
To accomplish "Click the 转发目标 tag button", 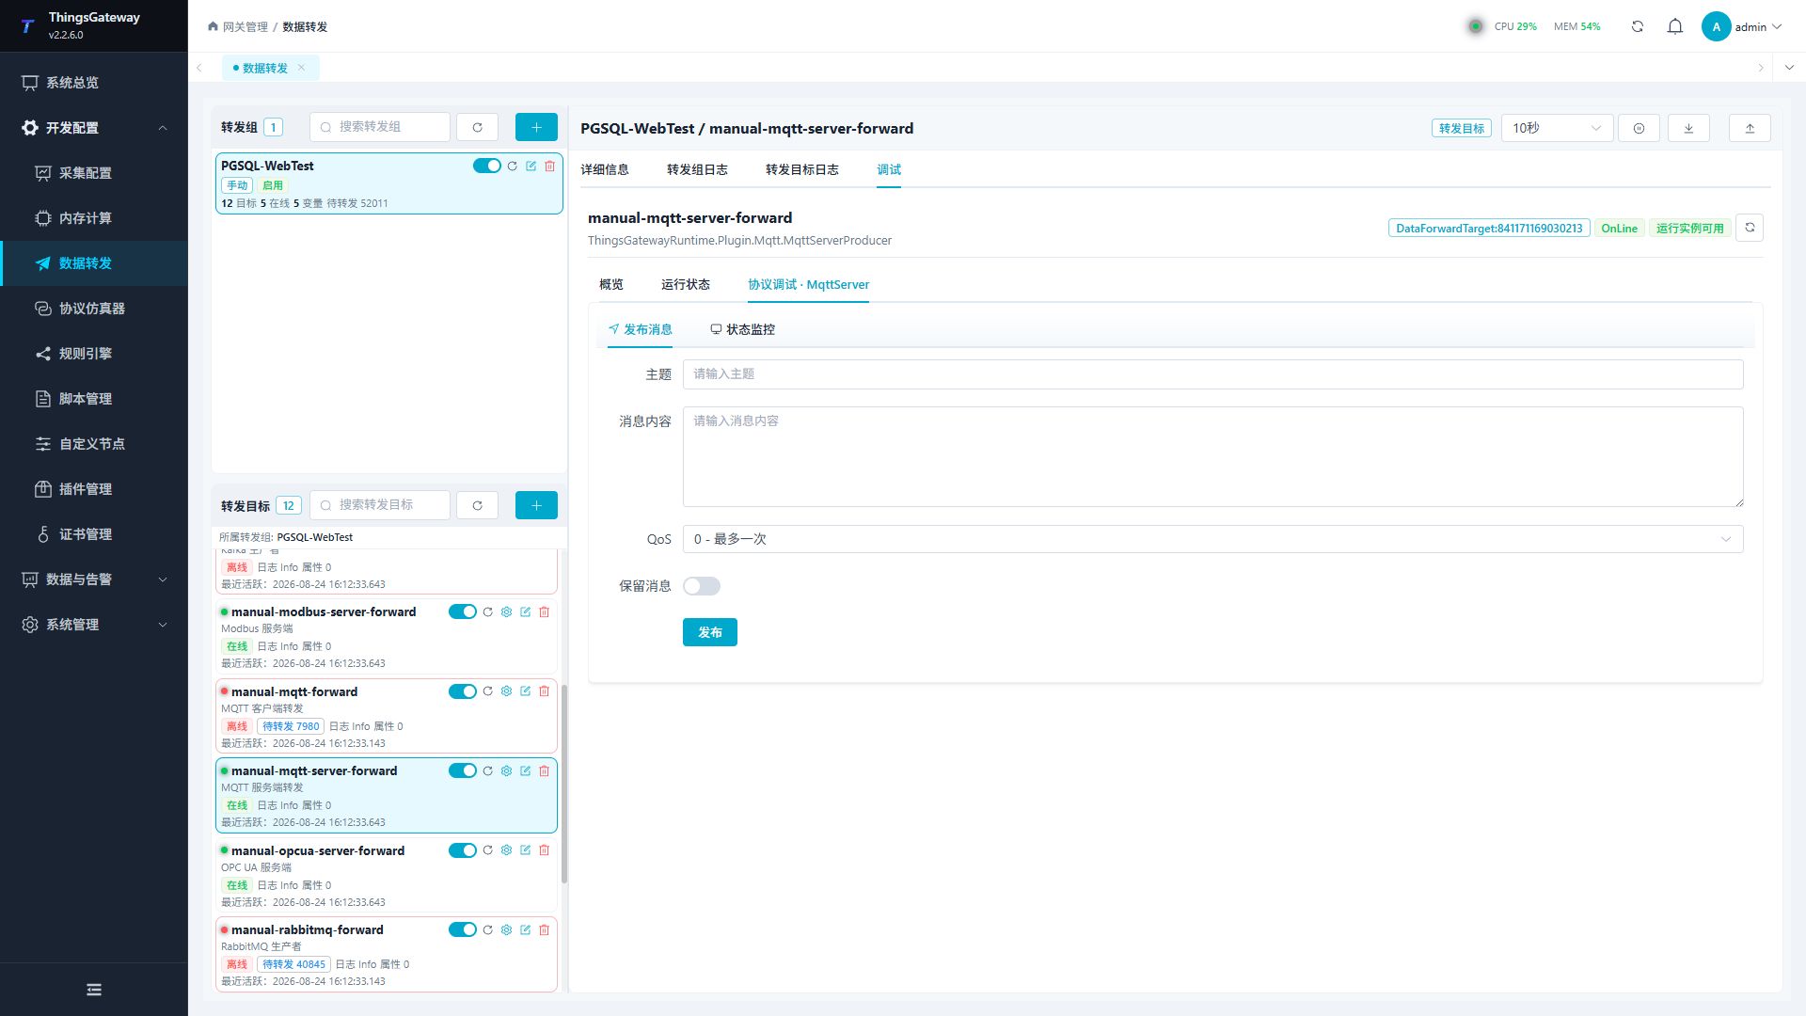I will click(x=1462, y=128).
